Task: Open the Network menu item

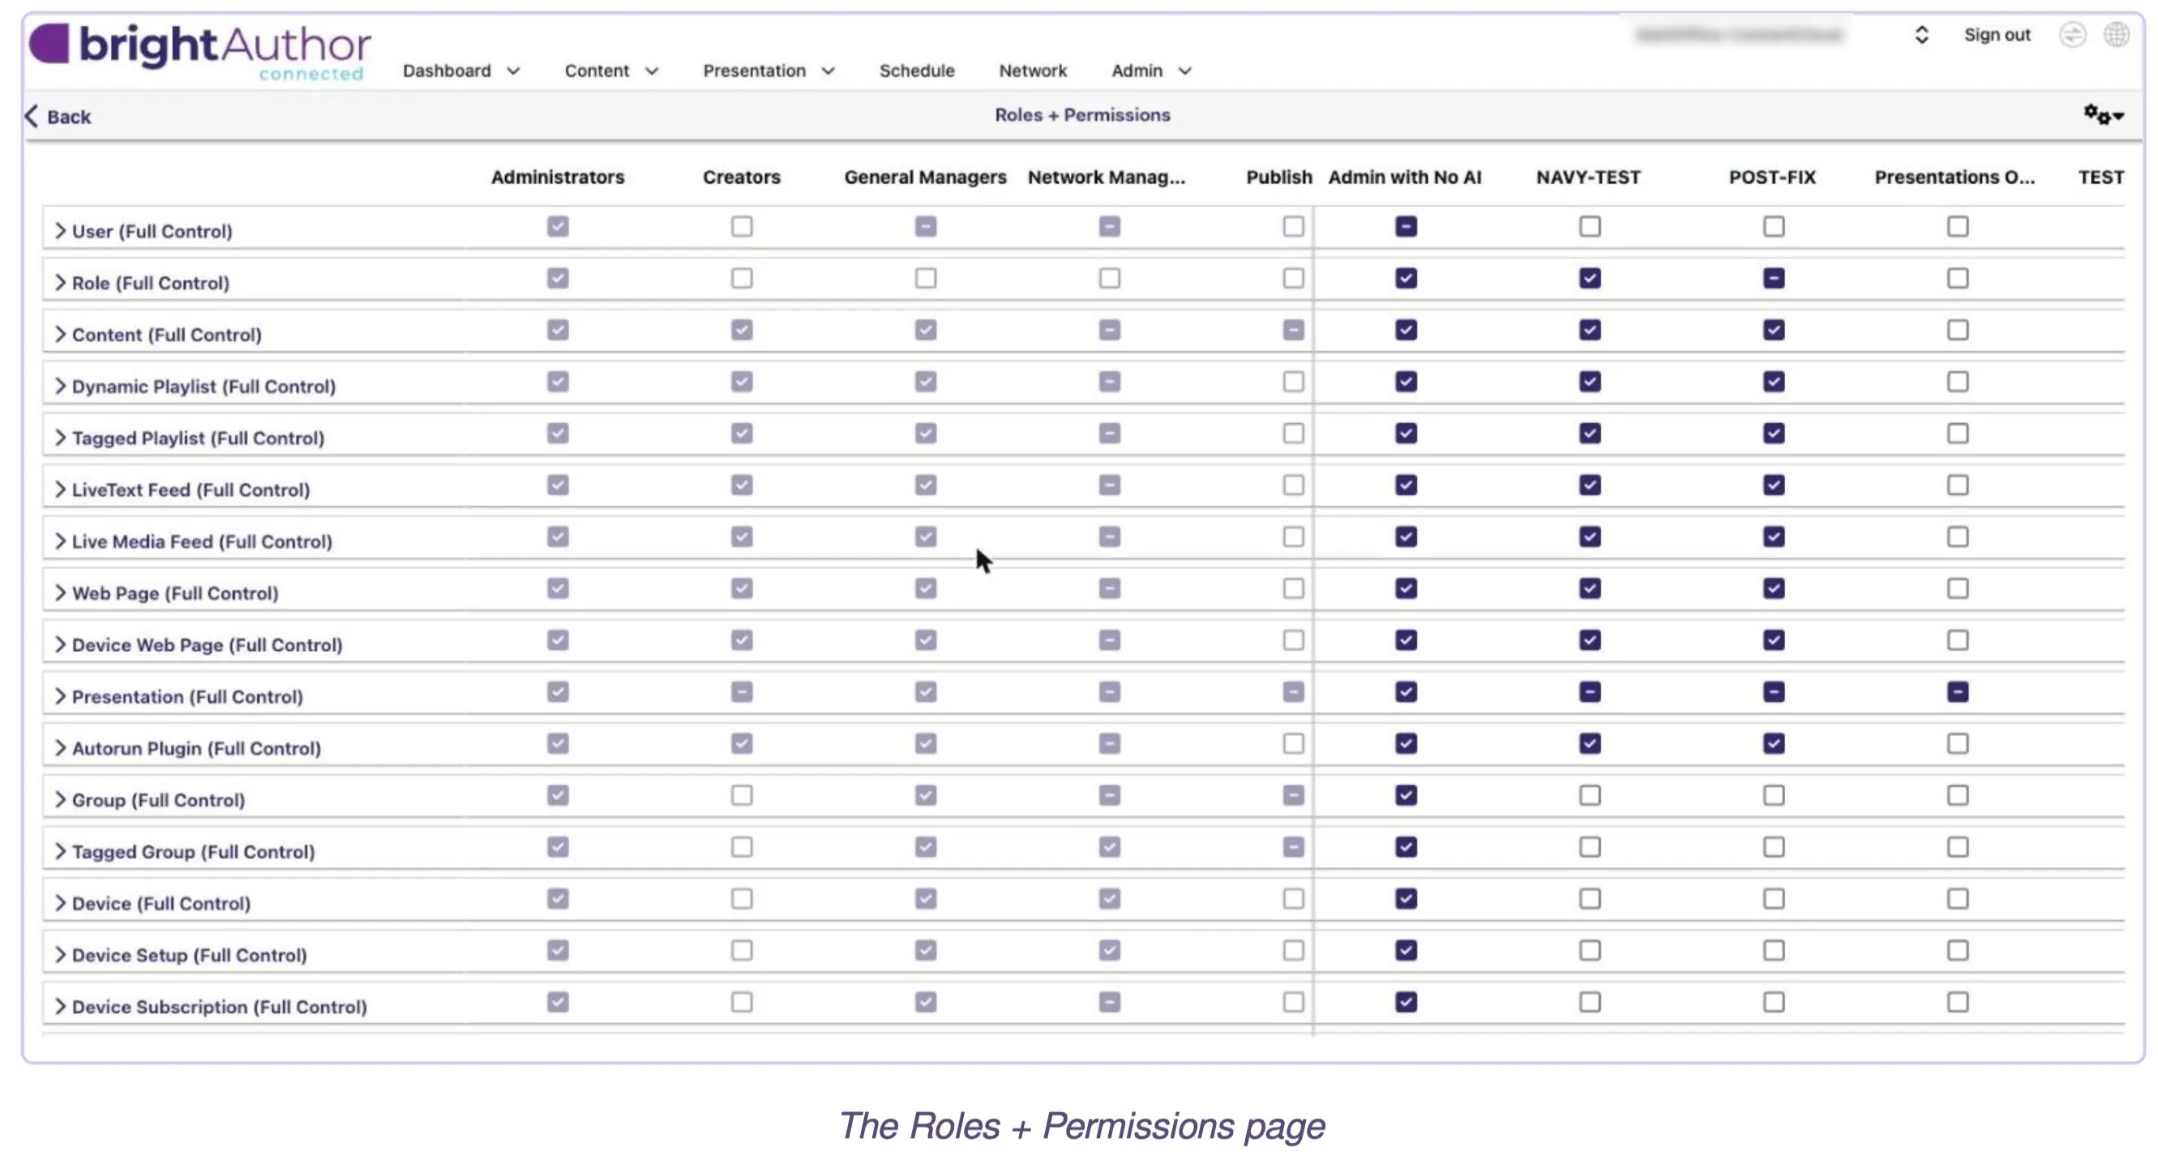Action: pos(1032,71)
